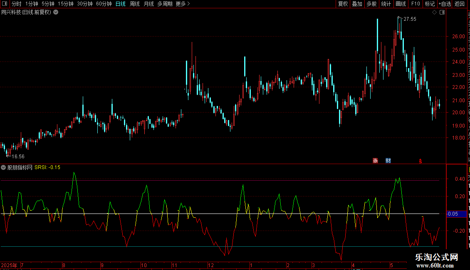Switch to 30分钟 period
This screenshot has width=470, height=270.
click(x=84, y=4)
